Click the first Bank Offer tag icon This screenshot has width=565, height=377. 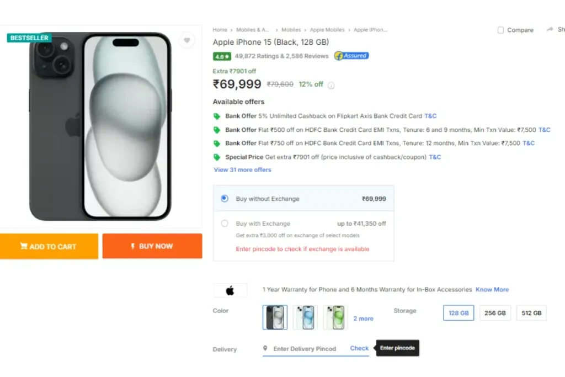pos(216,116)
